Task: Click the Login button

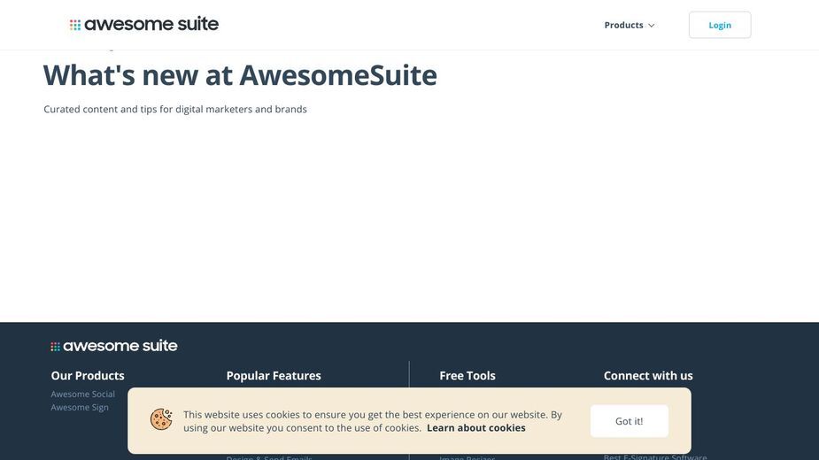Action: pyautogui.click(x=720, y=25)
